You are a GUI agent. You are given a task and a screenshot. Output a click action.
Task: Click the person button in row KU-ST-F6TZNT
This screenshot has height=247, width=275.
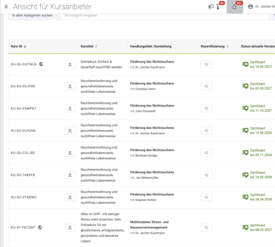point(70,227)
